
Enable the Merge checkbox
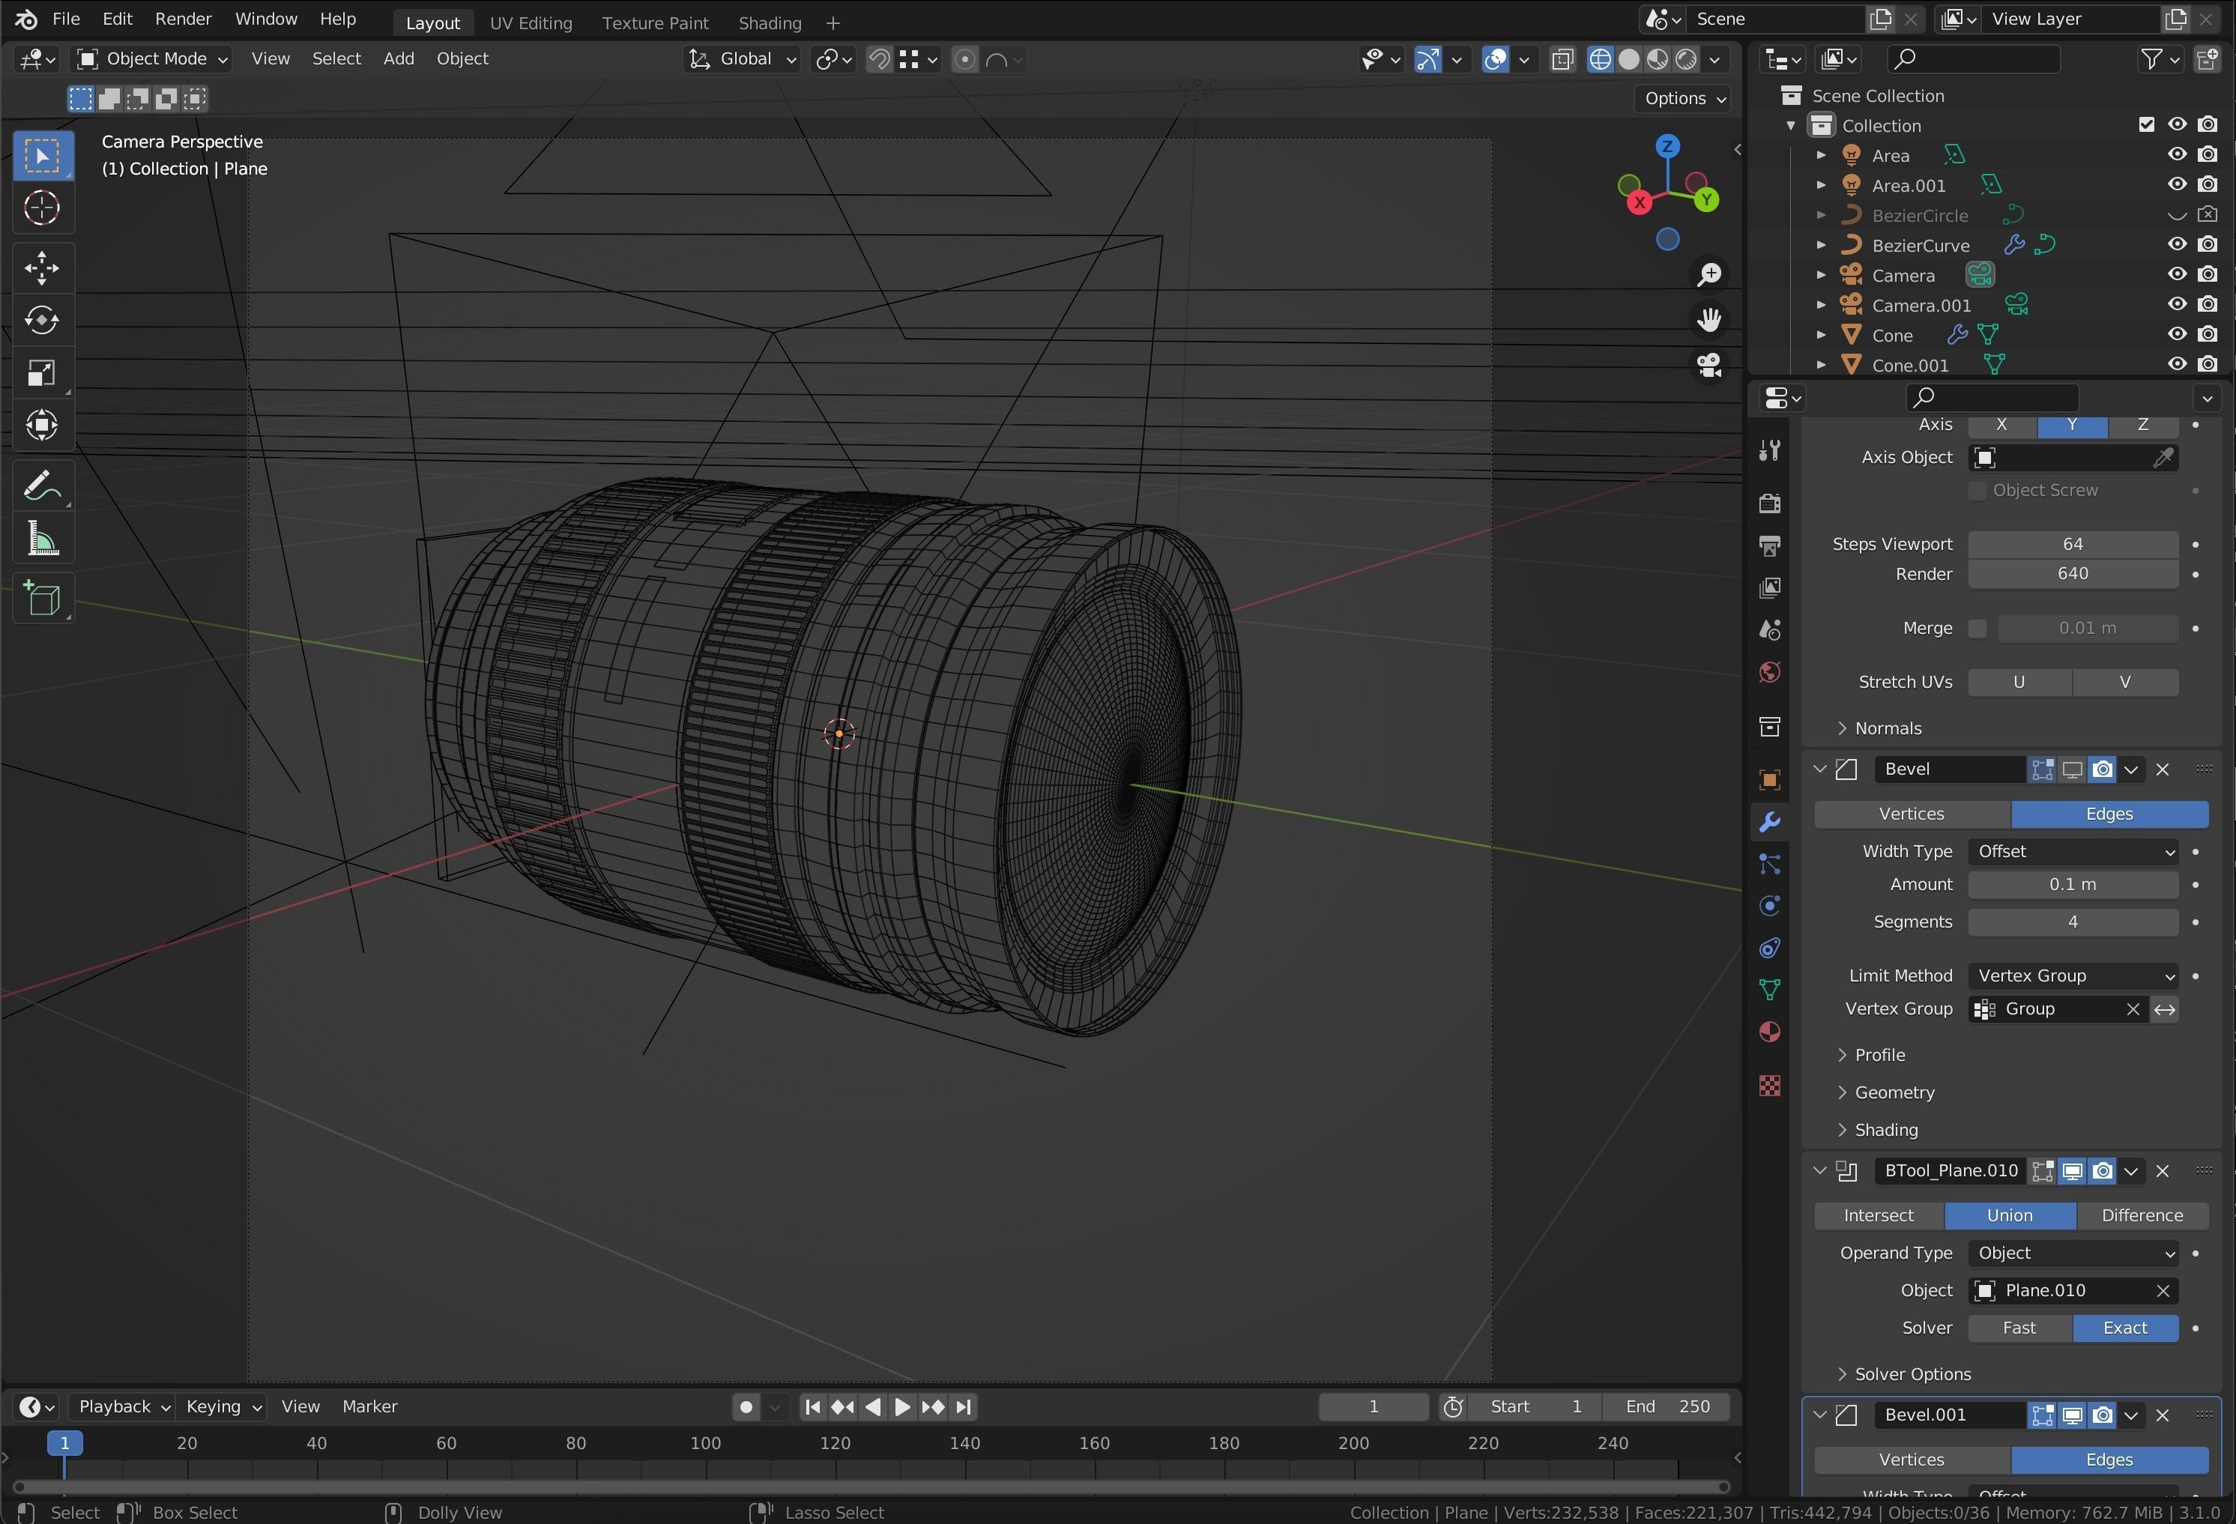(1977, 629)
